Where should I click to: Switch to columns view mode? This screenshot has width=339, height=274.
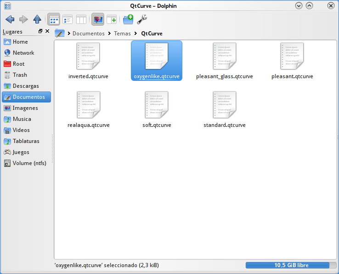[81, 19]
